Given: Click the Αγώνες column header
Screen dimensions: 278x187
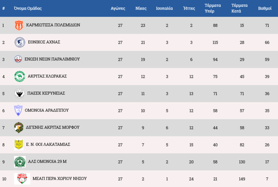Looking at the screenshot, I should tap(118, 8).
